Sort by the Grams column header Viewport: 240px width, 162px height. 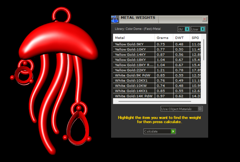(164, 38)
